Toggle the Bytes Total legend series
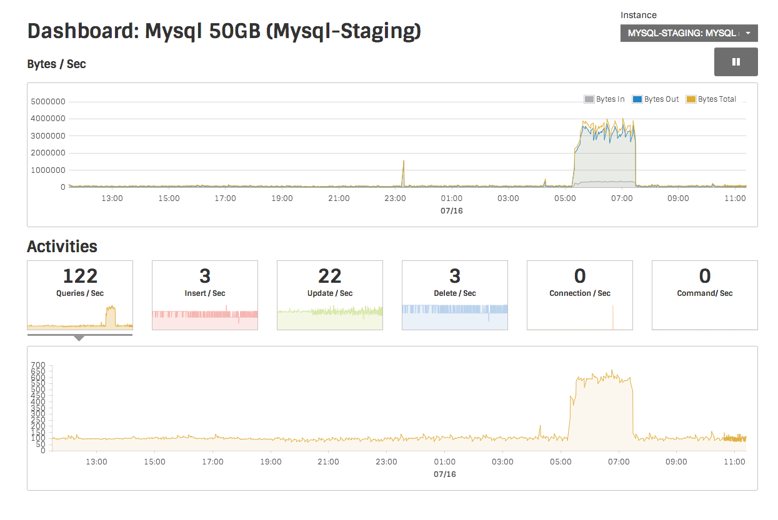This screenshot has width=778, height=520. (x=711, y=99)
